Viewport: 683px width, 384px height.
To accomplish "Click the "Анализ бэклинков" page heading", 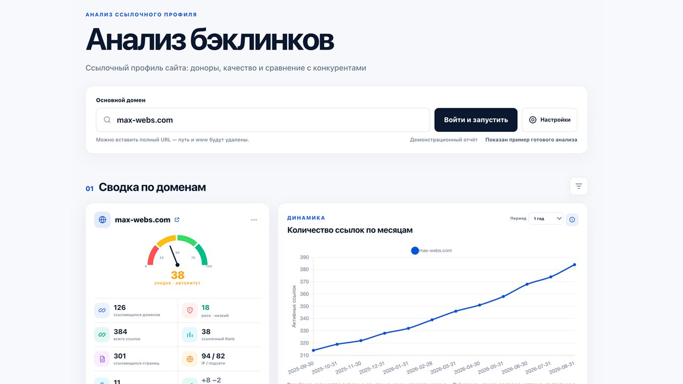I will tap(210, 39).
